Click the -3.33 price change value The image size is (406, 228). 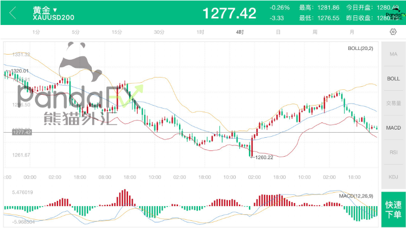pyautogui.click(x=277, y=18)
